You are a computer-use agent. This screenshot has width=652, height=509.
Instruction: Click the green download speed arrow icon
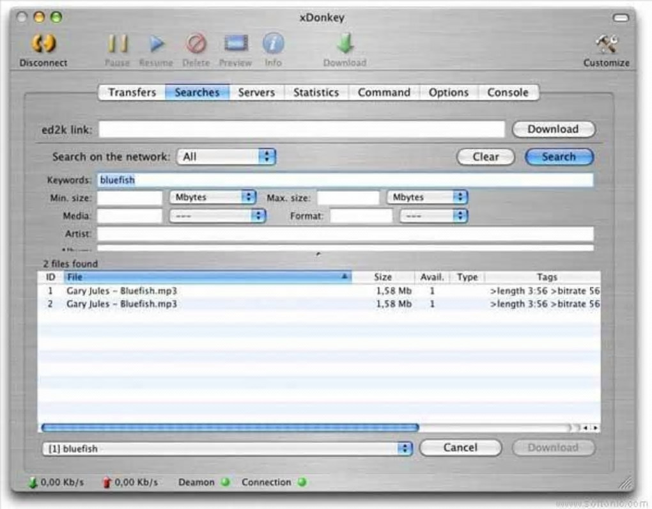[33, 482]
